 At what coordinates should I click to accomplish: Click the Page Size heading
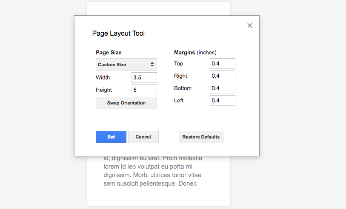point(109,53)
